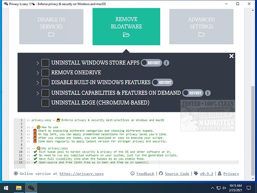
Task: Show info for Uninstall Windows Store Apps
Action: (166, 63)
